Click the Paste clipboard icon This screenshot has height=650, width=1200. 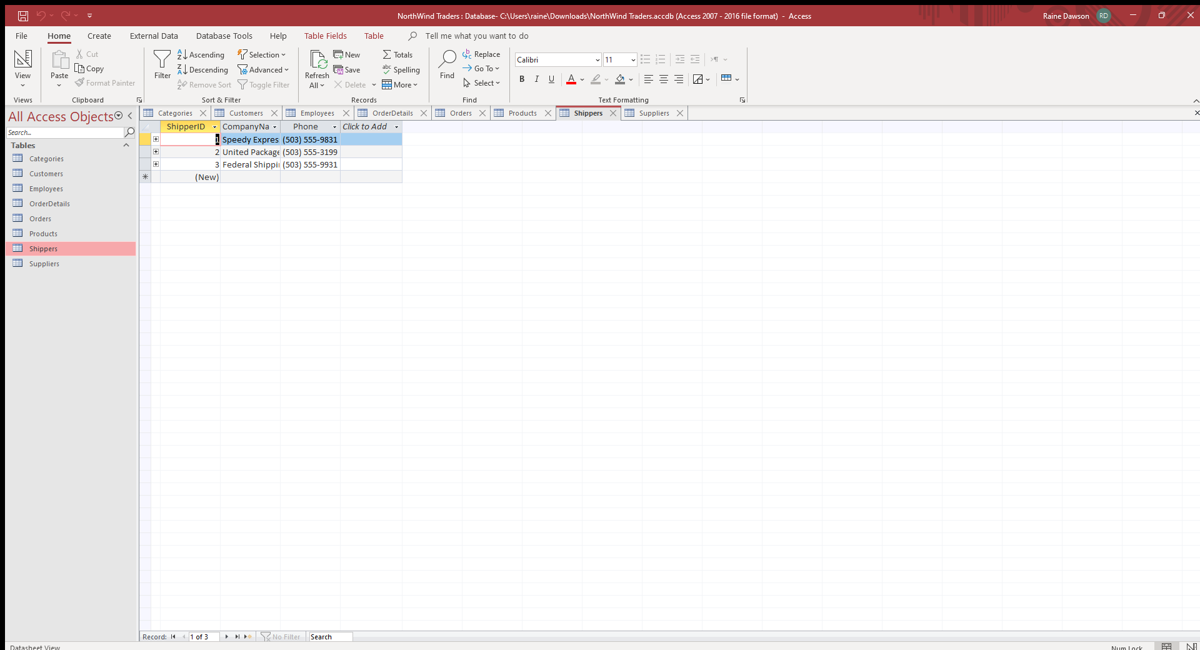pyautogui.click(x=59, y=60)
